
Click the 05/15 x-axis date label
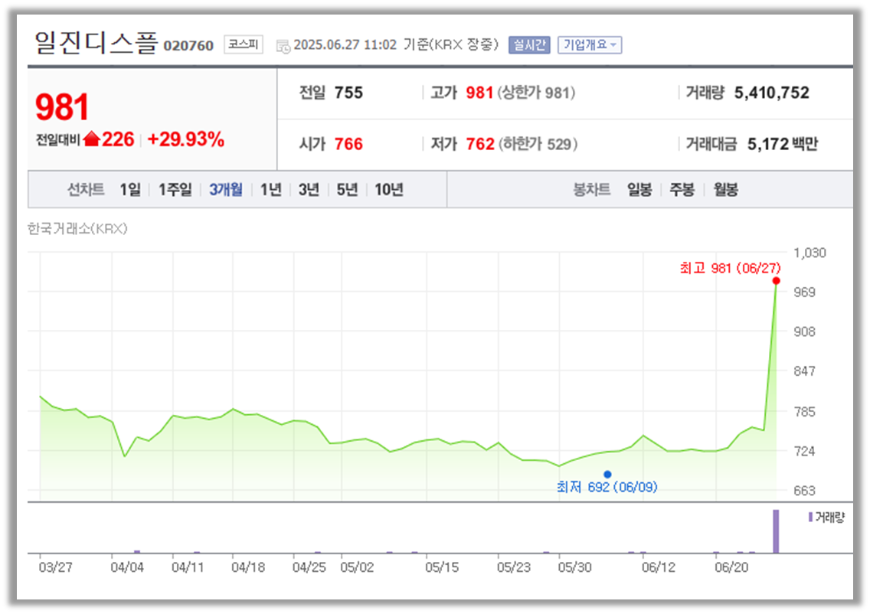click(x=442, y=567)
